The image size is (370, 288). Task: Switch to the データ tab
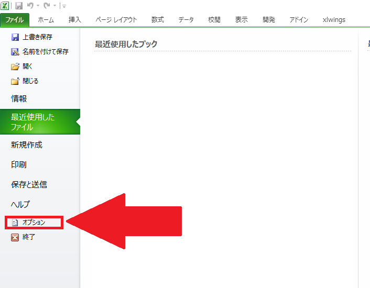pyautogui.click(x=186, y=20)
